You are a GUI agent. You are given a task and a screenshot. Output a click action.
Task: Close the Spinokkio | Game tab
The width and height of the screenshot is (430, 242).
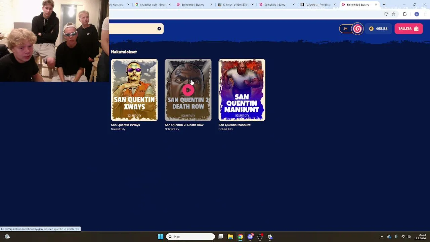(294, 5)
